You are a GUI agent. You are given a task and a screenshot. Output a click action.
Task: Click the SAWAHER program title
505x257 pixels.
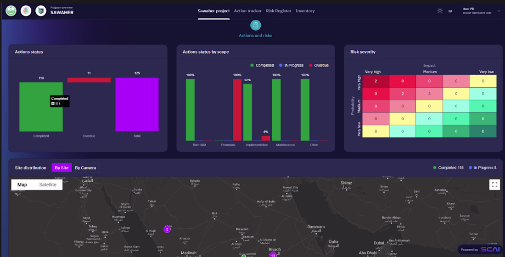coord(62,12)
